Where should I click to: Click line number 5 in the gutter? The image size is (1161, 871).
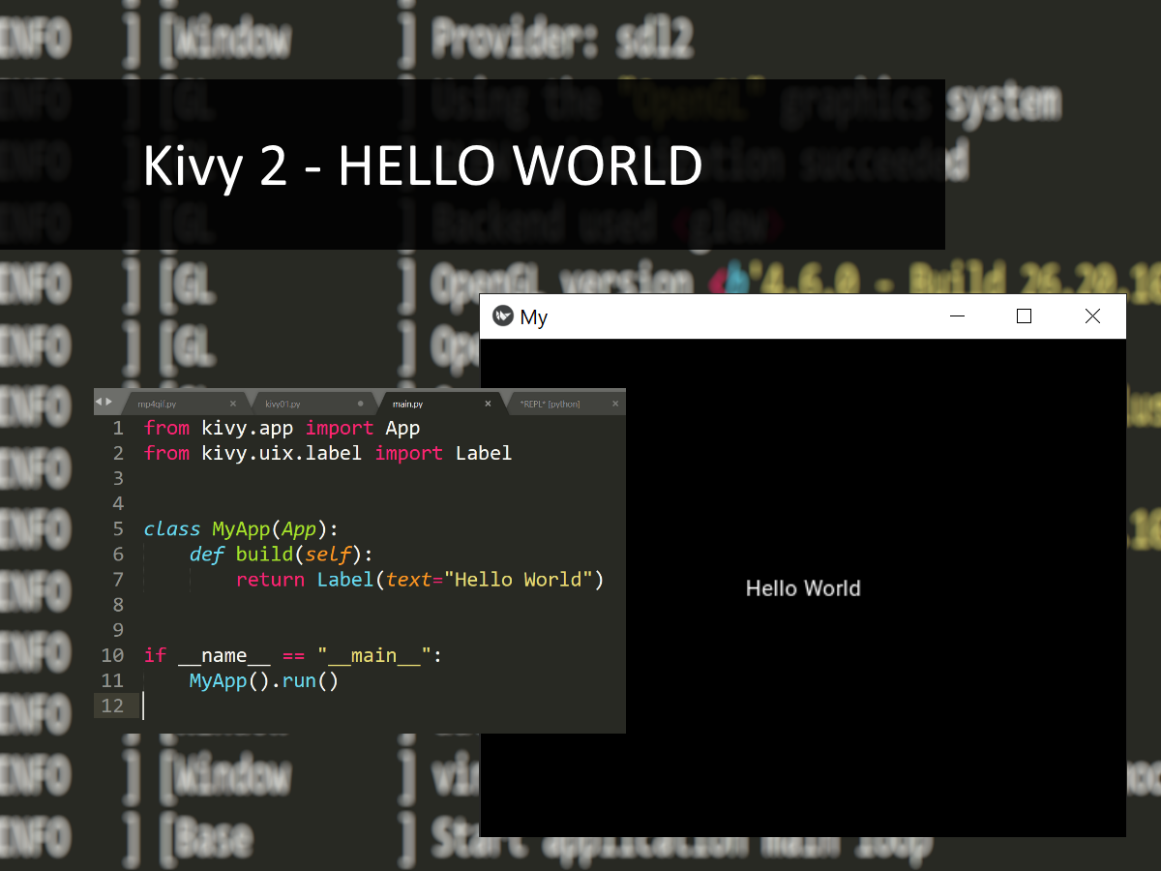pyautogui.click(x=118, y=528)
